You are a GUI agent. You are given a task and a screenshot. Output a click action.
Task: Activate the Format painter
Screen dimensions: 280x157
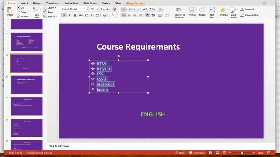(22, 17)
